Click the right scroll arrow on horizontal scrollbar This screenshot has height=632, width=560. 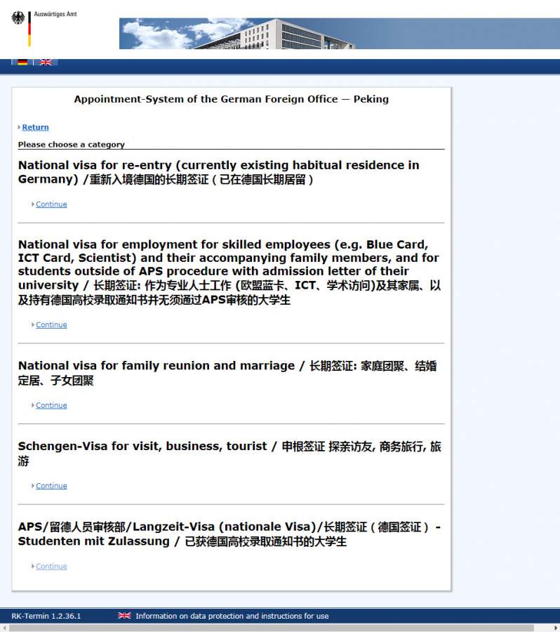click(555, 628)
